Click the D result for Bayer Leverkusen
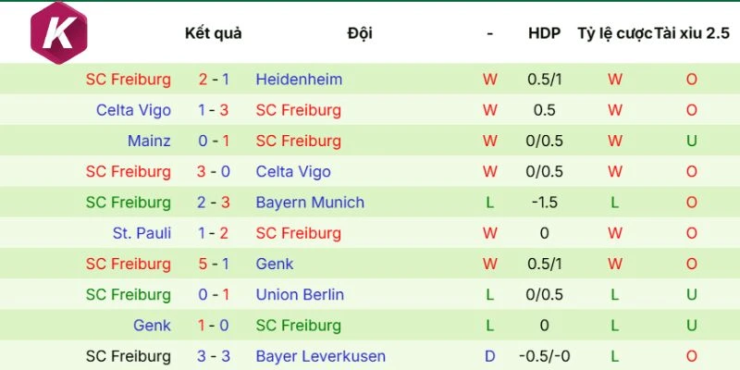This screenshot has width=740, height=370. click(489, 356)
